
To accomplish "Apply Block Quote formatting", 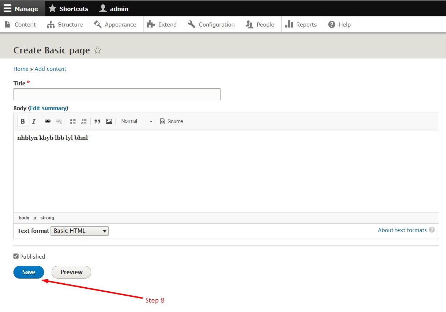I will [x=97, y=121].
